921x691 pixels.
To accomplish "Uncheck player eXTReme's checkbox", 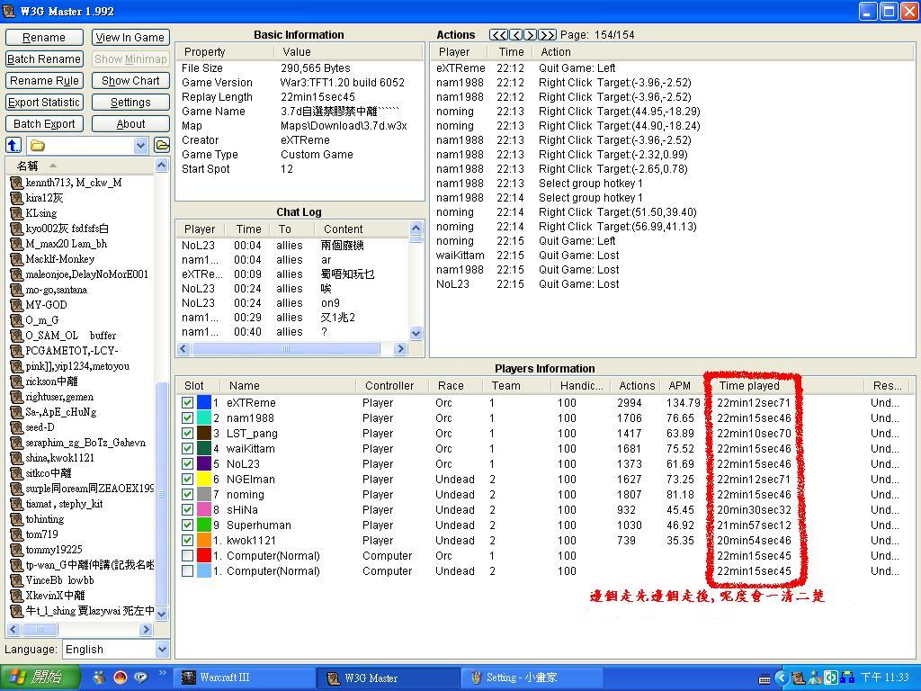I will (187, 403).
